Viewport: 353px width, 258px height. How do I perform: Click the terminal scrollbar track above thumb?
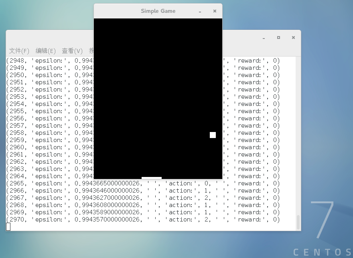point(298,136)
